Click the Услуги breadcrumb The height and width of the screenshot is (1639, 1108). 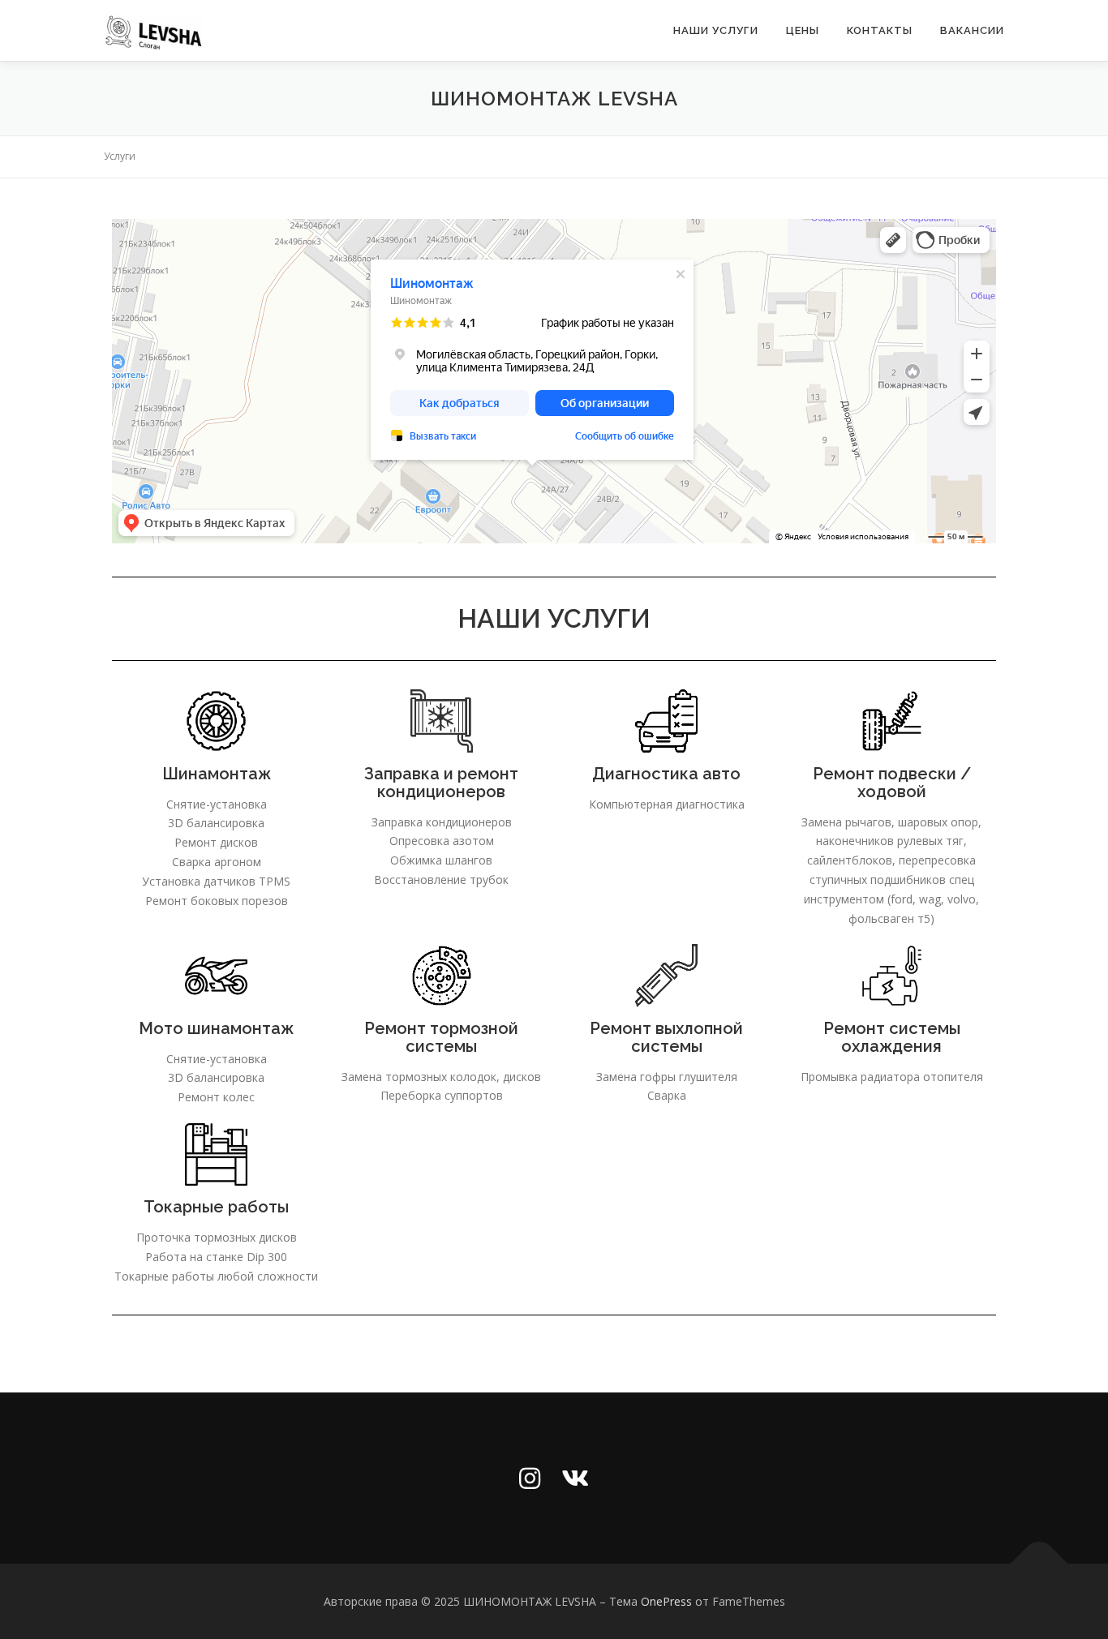[x=119, y=157]
